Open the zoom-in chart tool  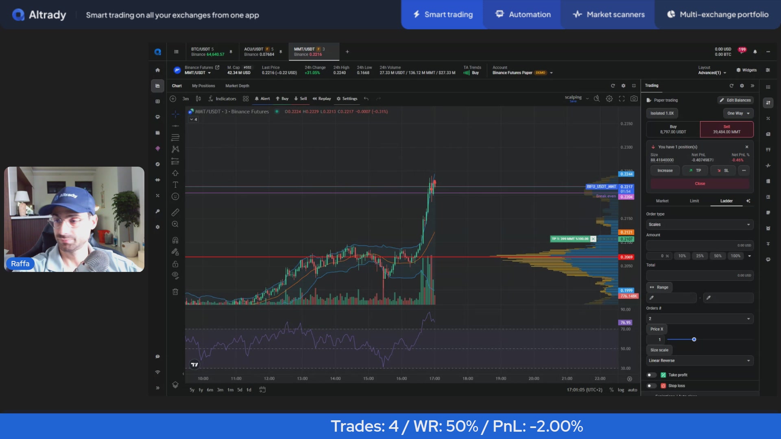click(175, 224)
